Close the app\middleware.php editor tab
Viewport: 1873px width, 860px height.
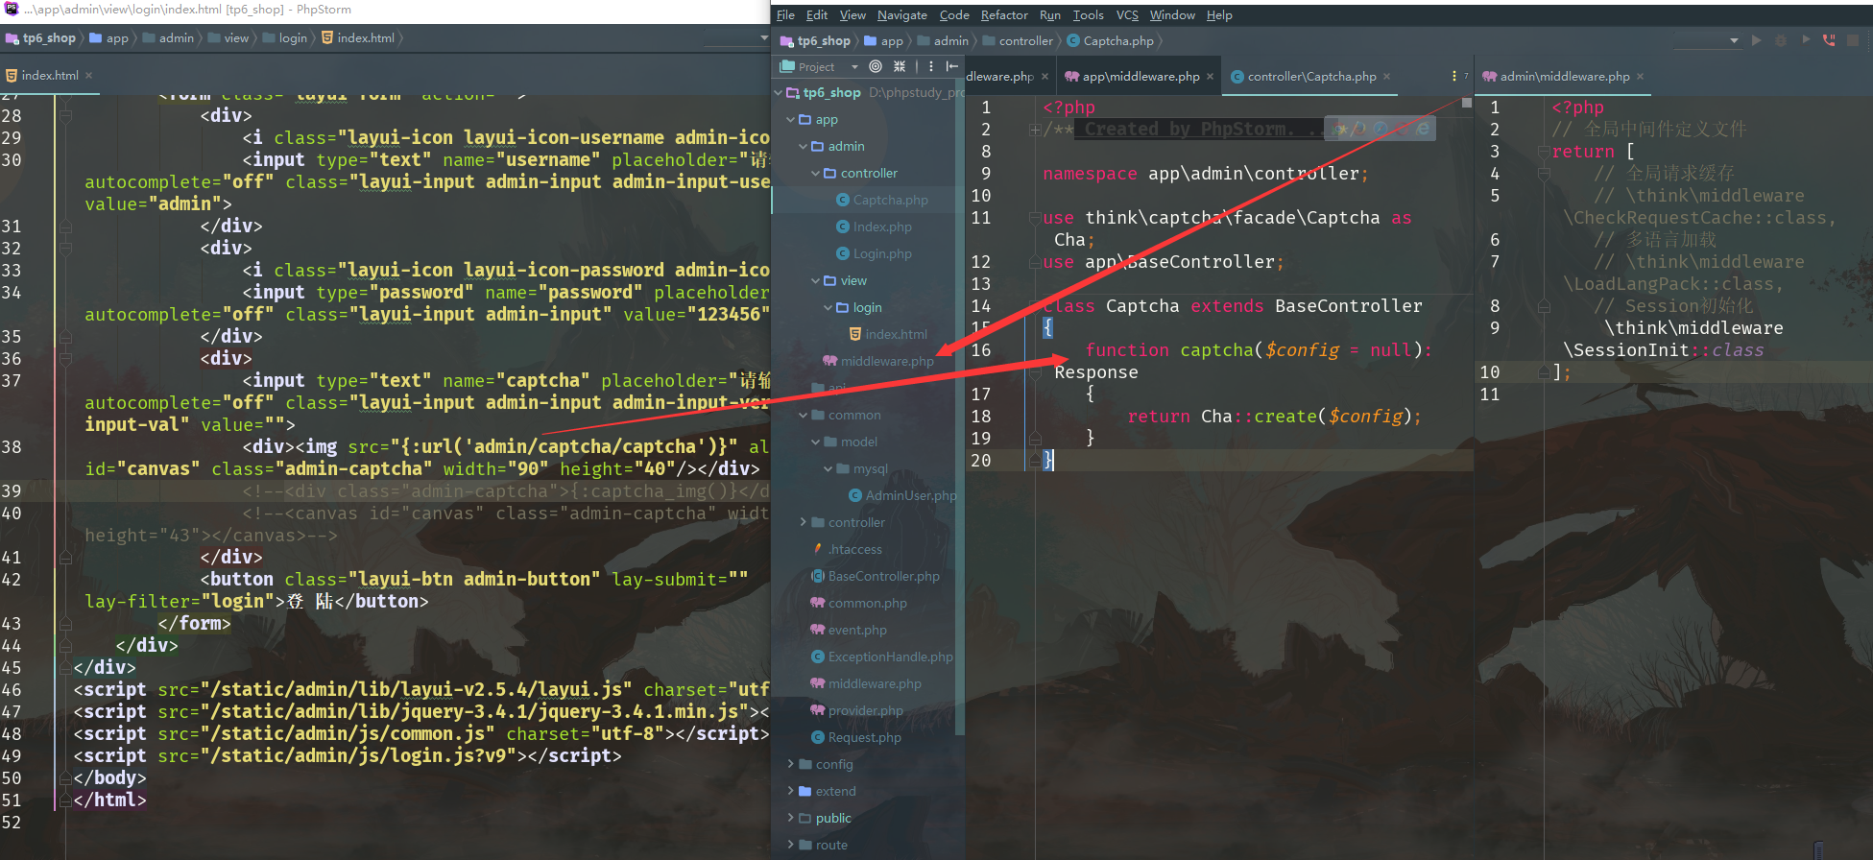click(1210, 77)
